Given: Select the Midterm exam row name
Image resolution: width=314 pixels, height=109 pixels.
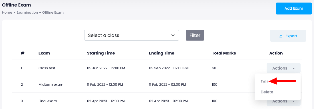Looking at the screenshot, I should pos(51,85).
